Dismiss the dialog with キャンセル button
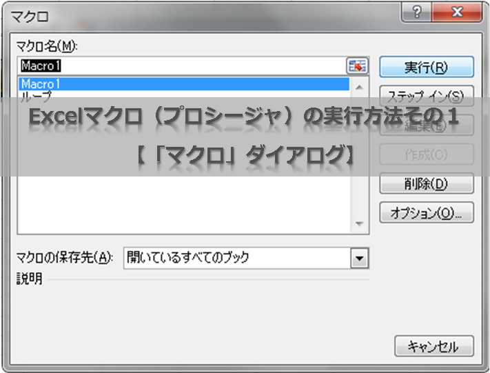The width and height of the screenshot is (490, 373). 435,346
